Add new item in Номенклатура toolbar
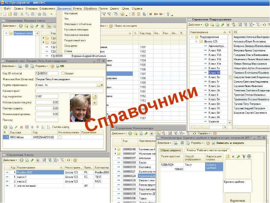 pos(130,133)
